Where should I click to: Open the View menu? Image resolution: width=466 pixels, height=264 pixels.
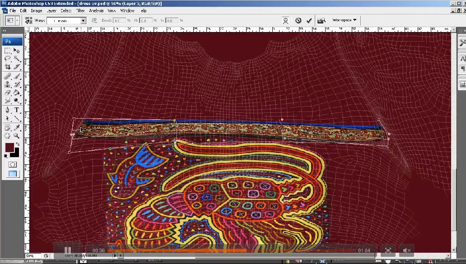(x=112, y=11)
